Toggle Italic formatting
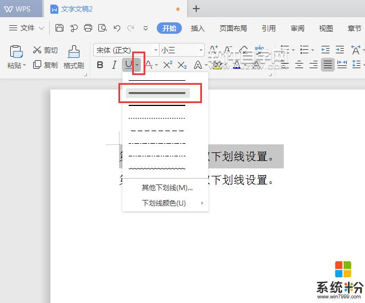Screen dimensions: 365x303 click(114, 65)
